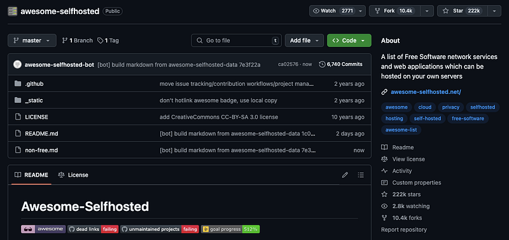
Task: View the 222k stars stargazers link
Action: tap(401, 194)
